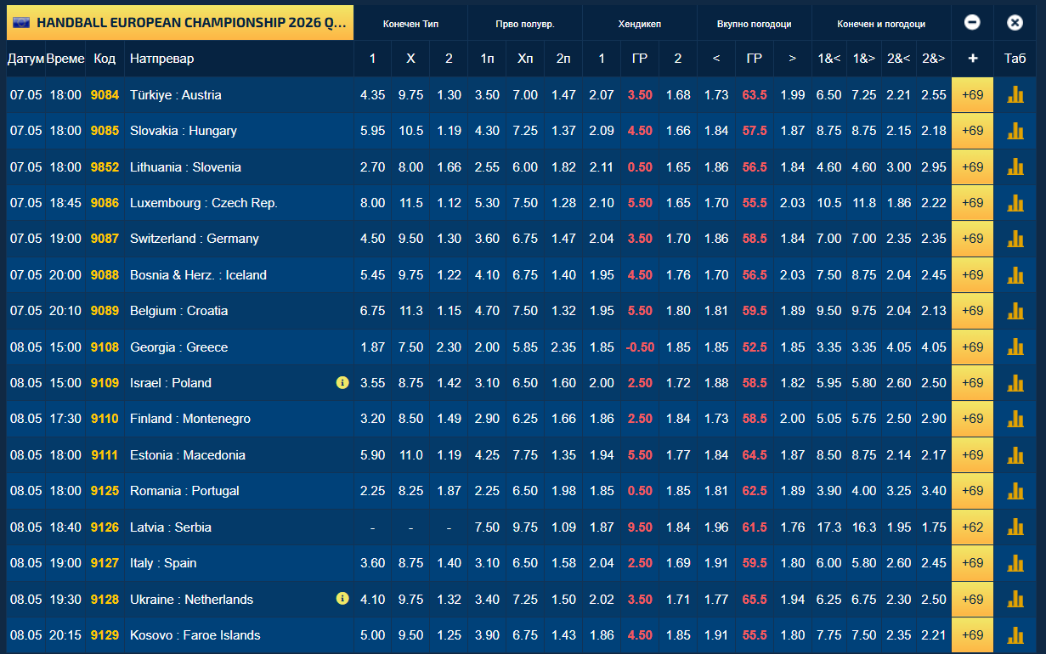The width and height of the screenshot is (1046, 654).
Task: Click total goals line 65.5 for Ukraine : Netherlands
Action: [x=755, y=600]
